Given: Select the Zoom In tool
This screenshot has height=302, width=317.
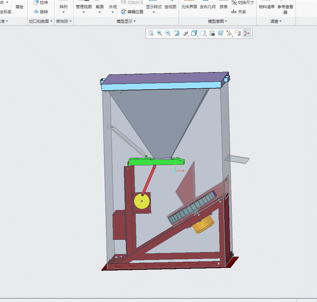Looking at the screenshot, I should pos(159,33).
